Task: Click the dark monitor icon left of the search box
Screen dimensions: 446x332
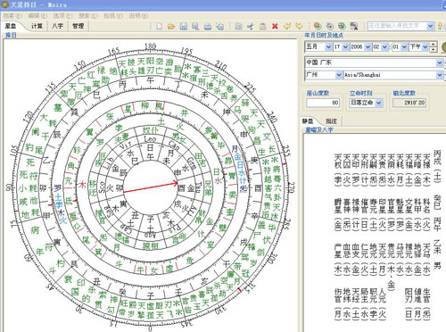Action: tap(354, 26)
